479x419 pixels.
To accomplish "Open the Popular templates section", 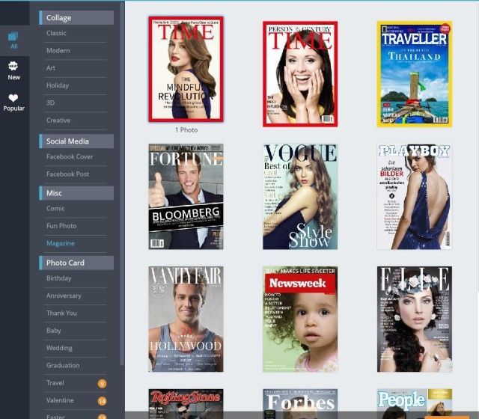I will [13, 103].
